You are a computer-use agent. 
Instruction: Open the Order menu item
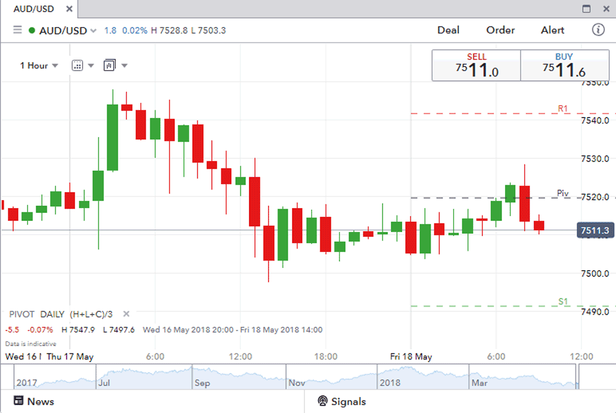pyautogui.click(x=500, y=30)
